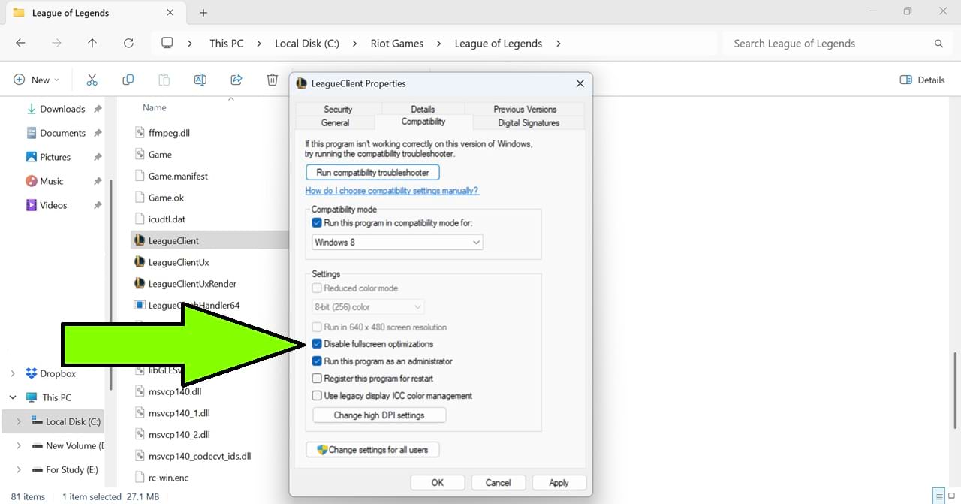Expand the For Study (E:) drive
This screenshot has width=961, height=504.
(19, 469)
